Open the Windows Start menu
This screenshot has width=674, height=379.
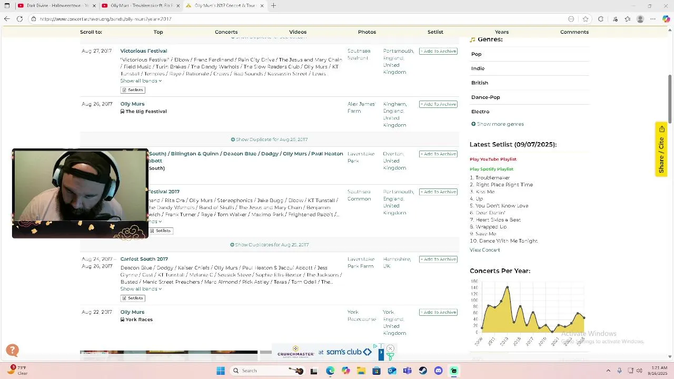[x=220, y=371]
